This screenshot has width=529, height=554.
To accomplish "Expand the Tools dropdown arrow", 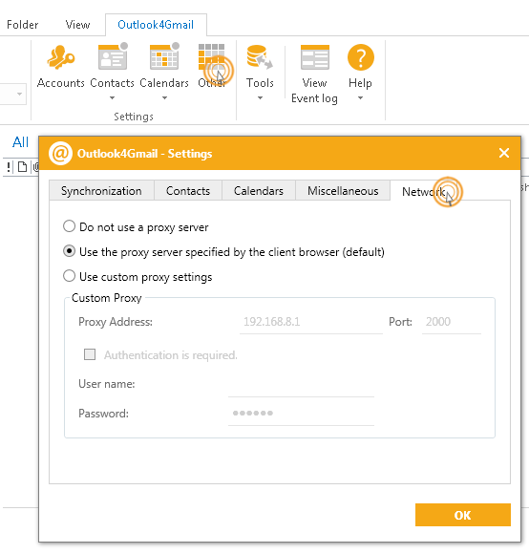I will 260,97.
